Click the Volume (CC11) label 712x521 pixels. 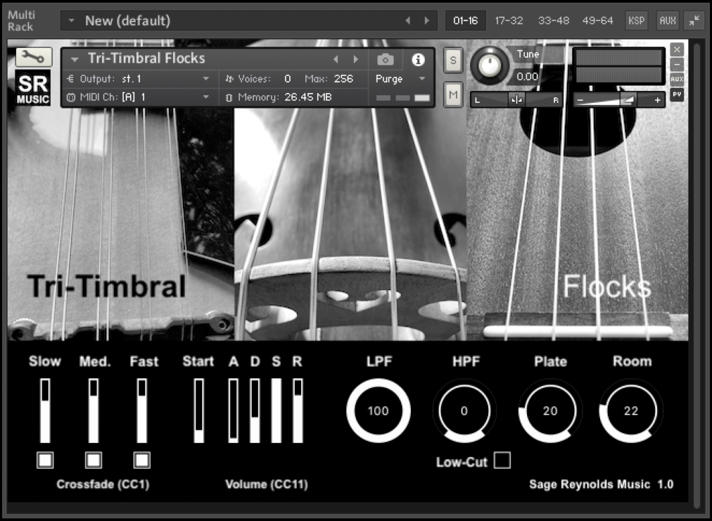click(x=266, y=484)
